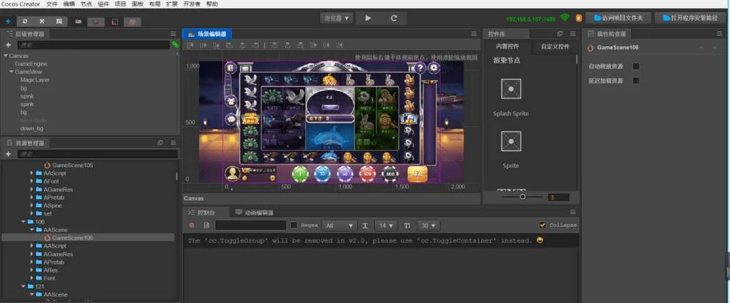Toggle the Regex checkbox in console

click(294, 225)
